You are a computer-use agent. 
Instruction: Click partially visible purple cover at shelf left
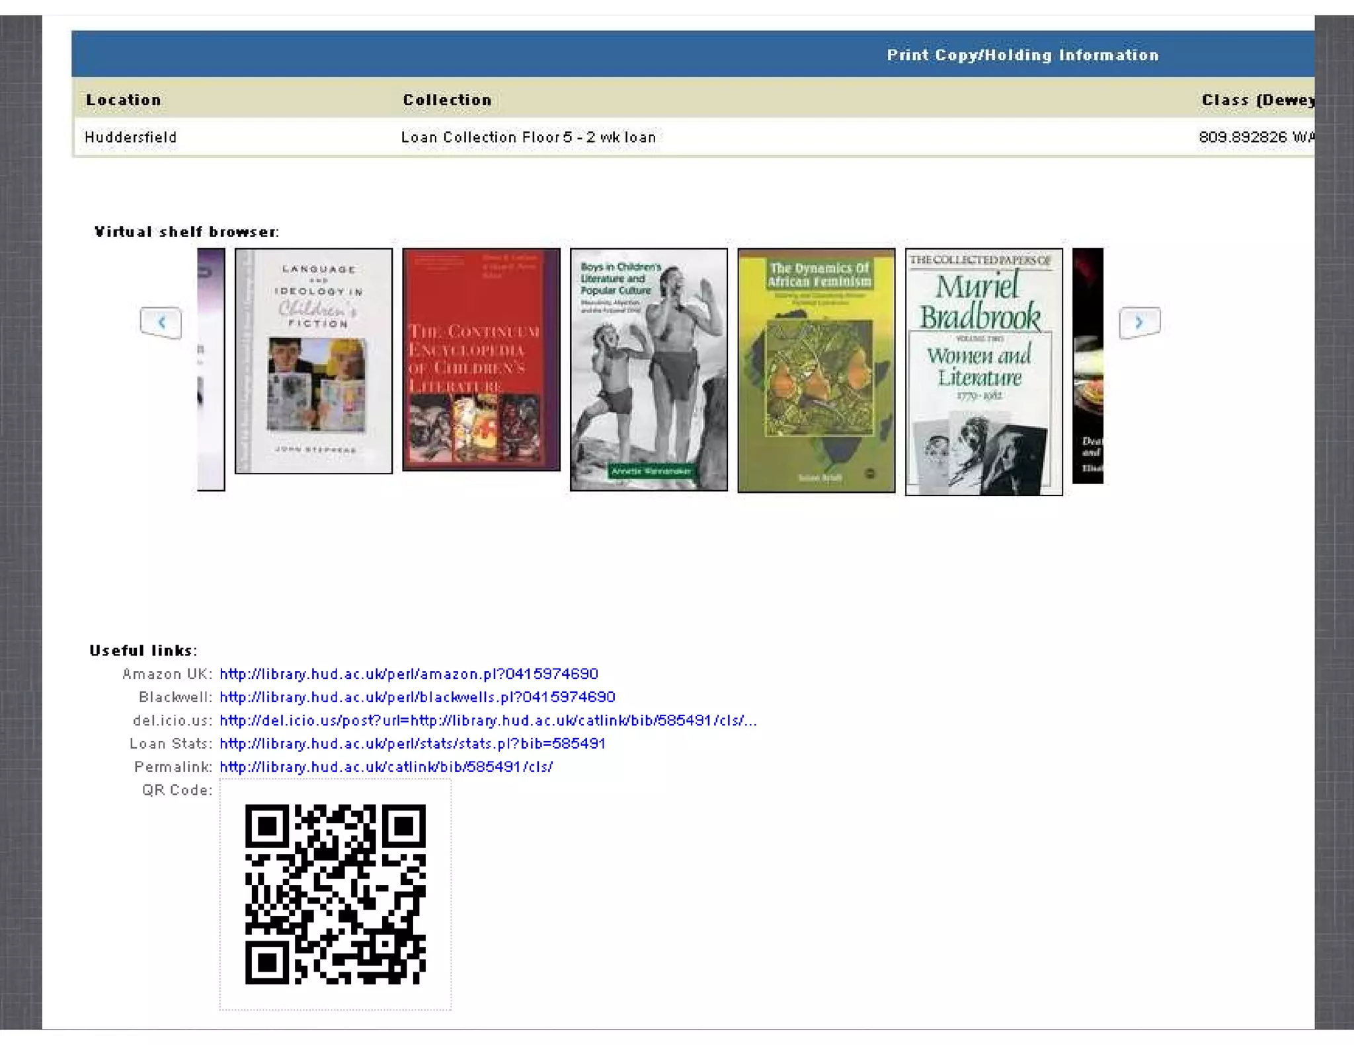coord(211,369)
